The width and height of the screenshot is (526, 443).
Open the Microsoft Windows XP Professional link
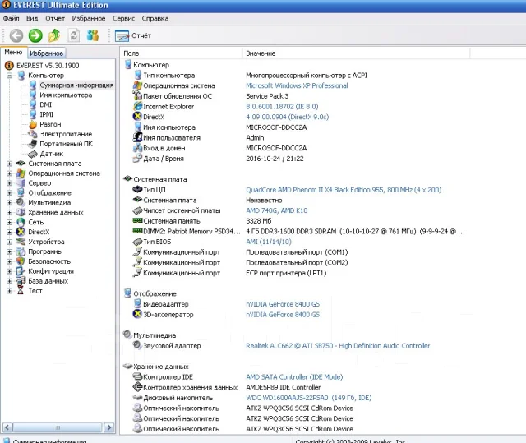(297, 85)
